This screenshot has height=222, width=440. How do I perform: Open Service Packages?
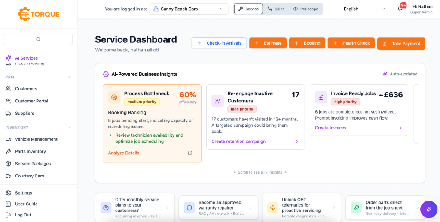pos(33,164)
